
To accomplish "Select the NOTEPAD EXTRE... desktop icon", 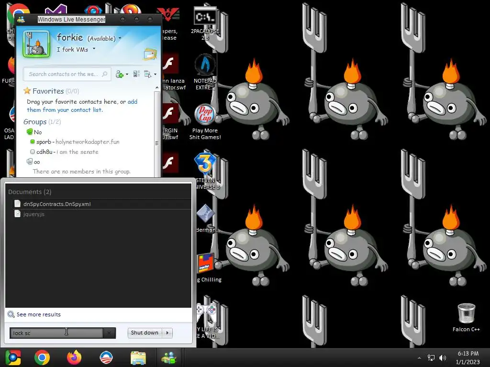I will 205,73.
